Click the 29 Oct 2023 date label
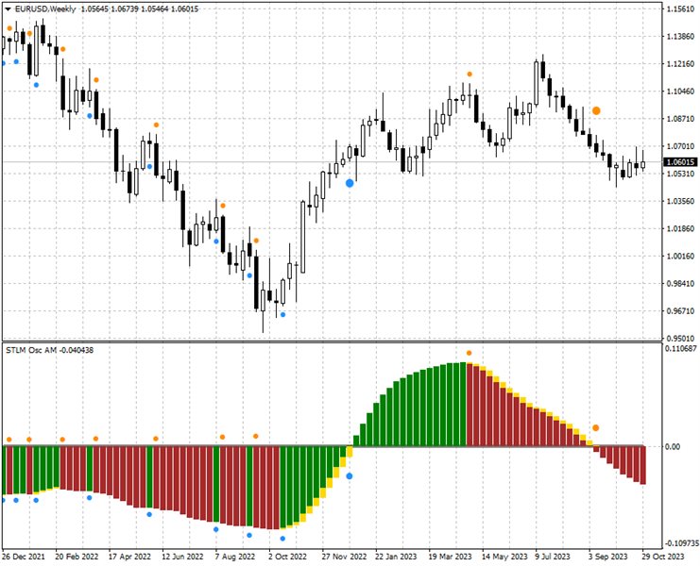Image resolution: width=700 pixels, height=566 pixels. [x=663, y=557]
